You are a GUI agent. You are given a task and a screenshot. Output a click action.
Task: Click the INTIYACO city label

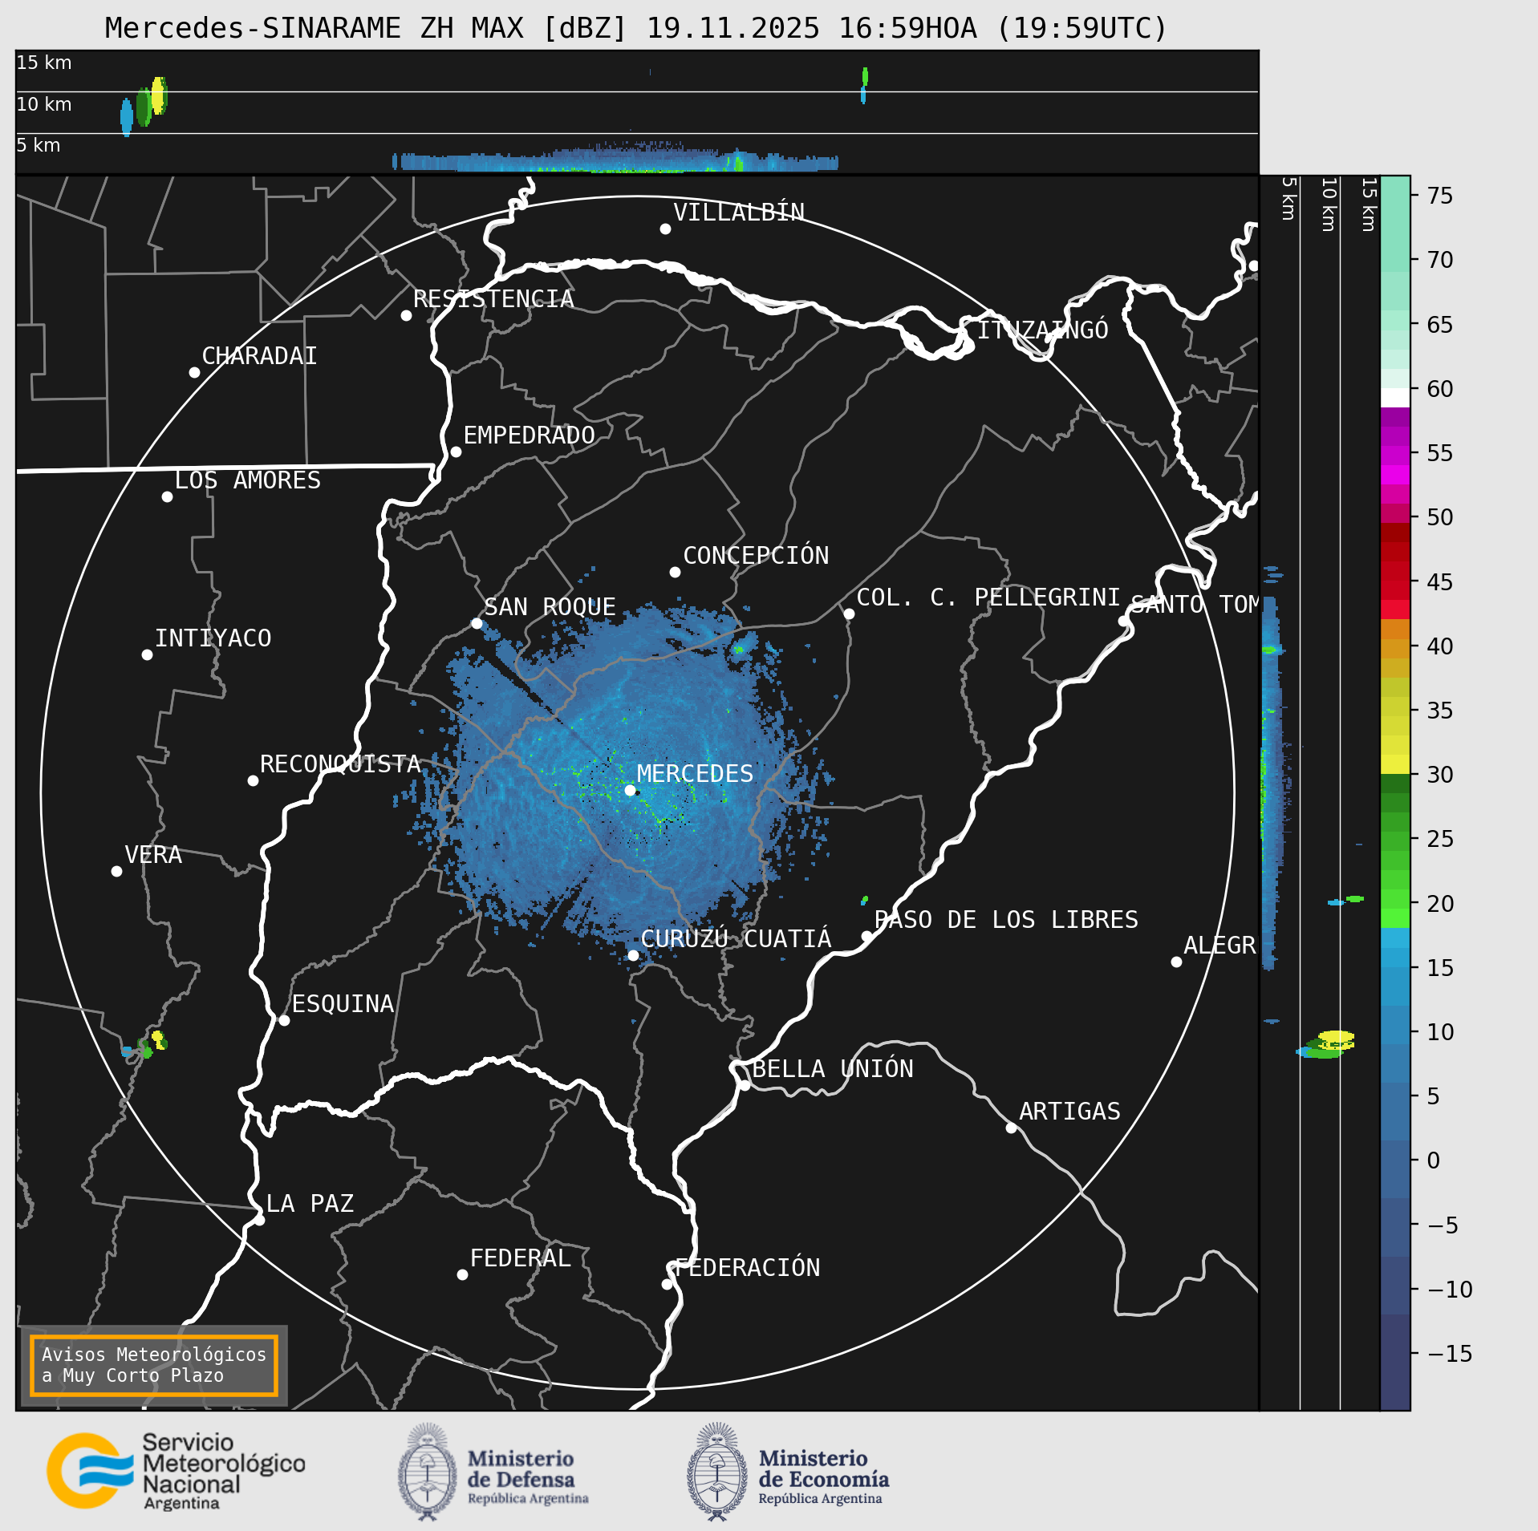[213, 638]
